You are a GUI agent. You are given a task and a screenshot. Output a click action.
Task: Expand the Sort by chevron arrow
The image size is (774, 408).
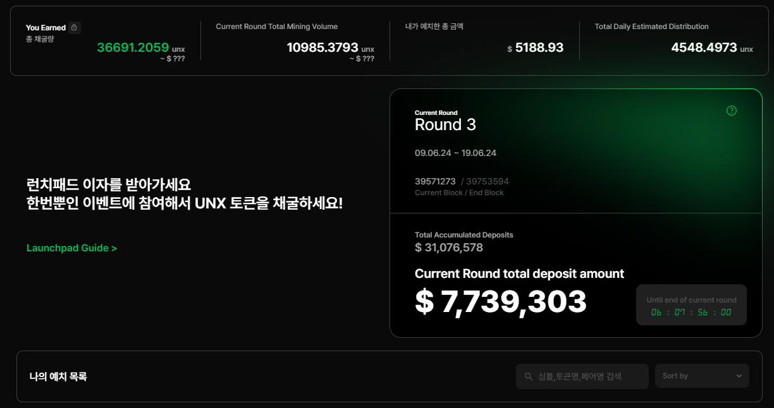point(739,376)
